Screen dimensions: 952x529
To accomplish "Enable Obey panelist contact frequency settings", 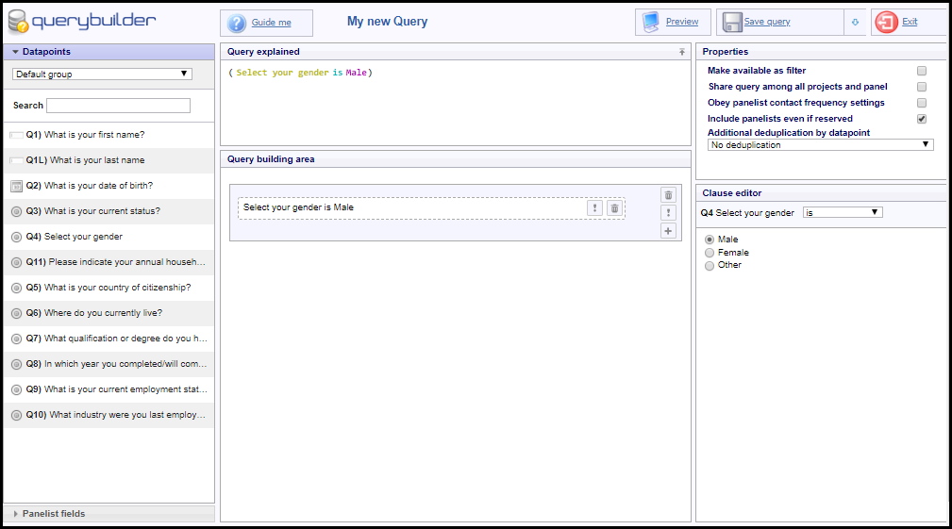I will click(922, 103).
